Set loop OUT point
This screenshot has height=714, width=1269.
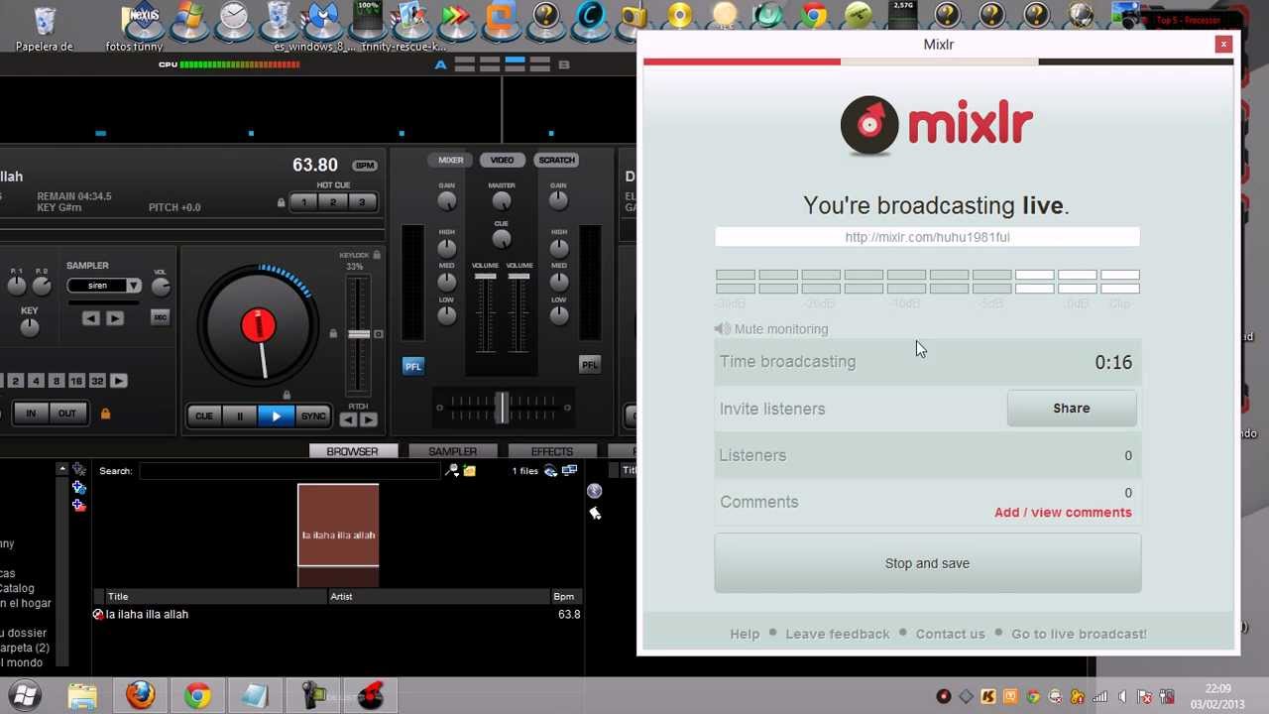66,414
